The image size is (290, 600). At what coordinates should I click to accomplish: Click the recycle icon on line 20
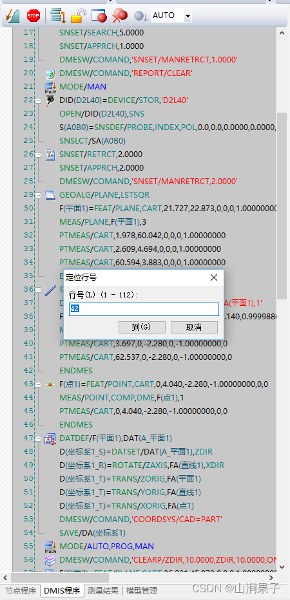coord(50,73)
